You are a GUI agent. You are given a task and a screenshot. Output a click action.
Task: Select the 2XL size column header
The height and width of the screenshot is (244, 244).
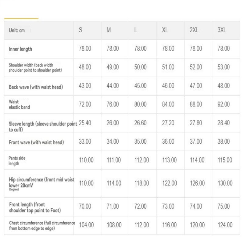pyautogui.click(x=194, y=30)
